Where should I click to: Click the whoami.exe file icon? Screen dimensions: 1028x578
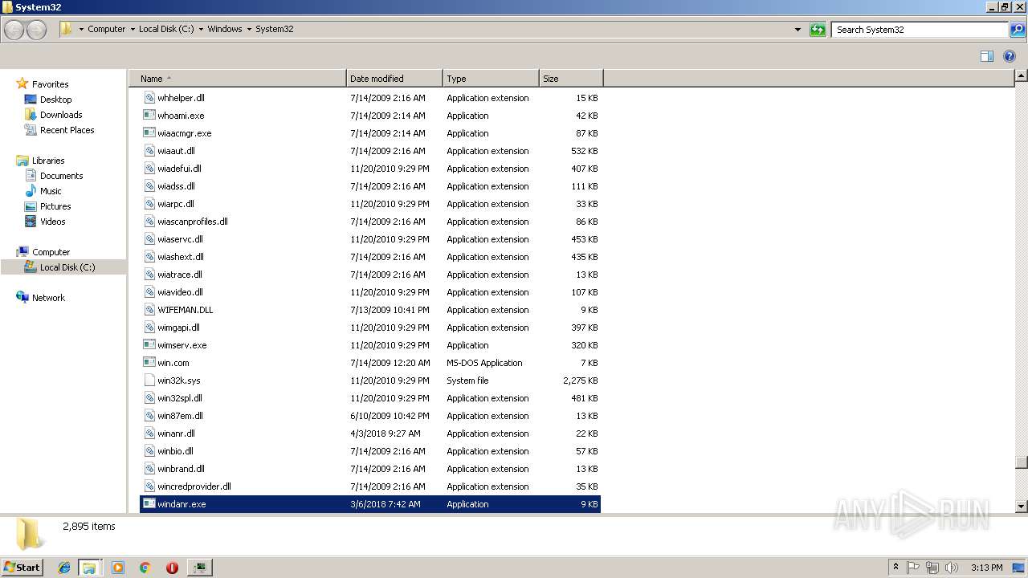click(149, 116)
